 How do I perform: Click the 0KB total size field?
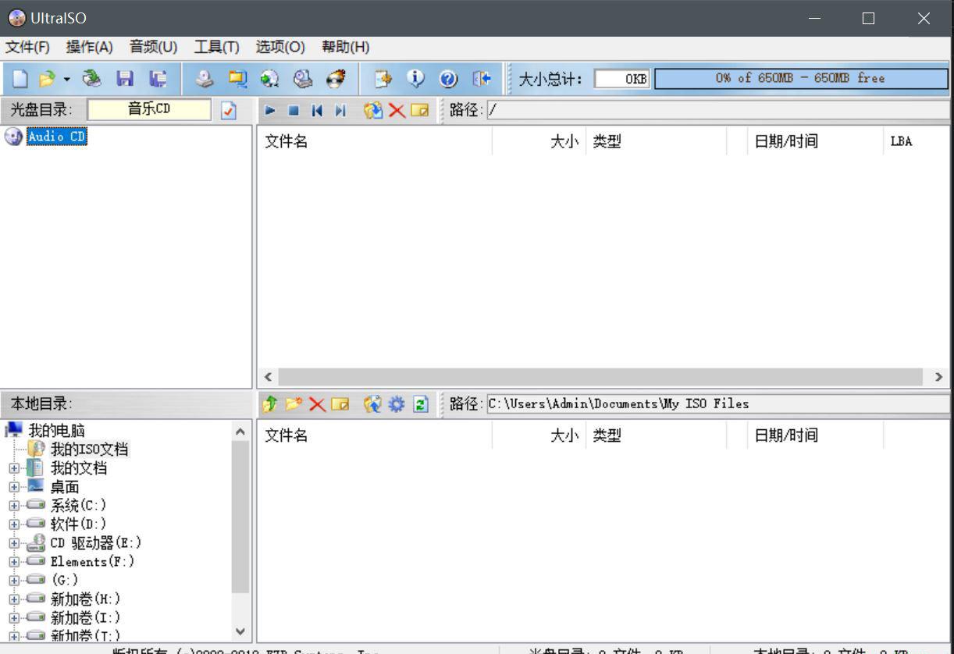point(622,79)
